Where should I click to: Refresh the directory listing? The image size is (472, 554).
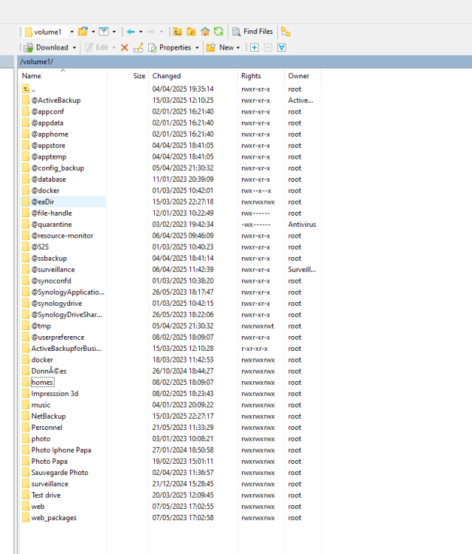click(x=219, y=32)
